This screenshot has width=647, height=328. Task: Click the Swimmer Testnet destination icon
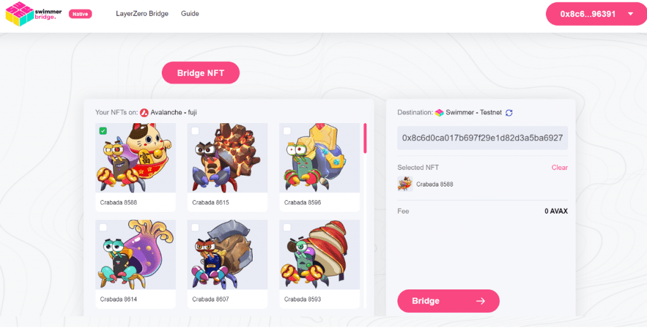coord(440,112)
